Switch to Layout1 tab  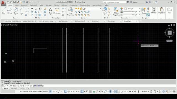point(14,88)
